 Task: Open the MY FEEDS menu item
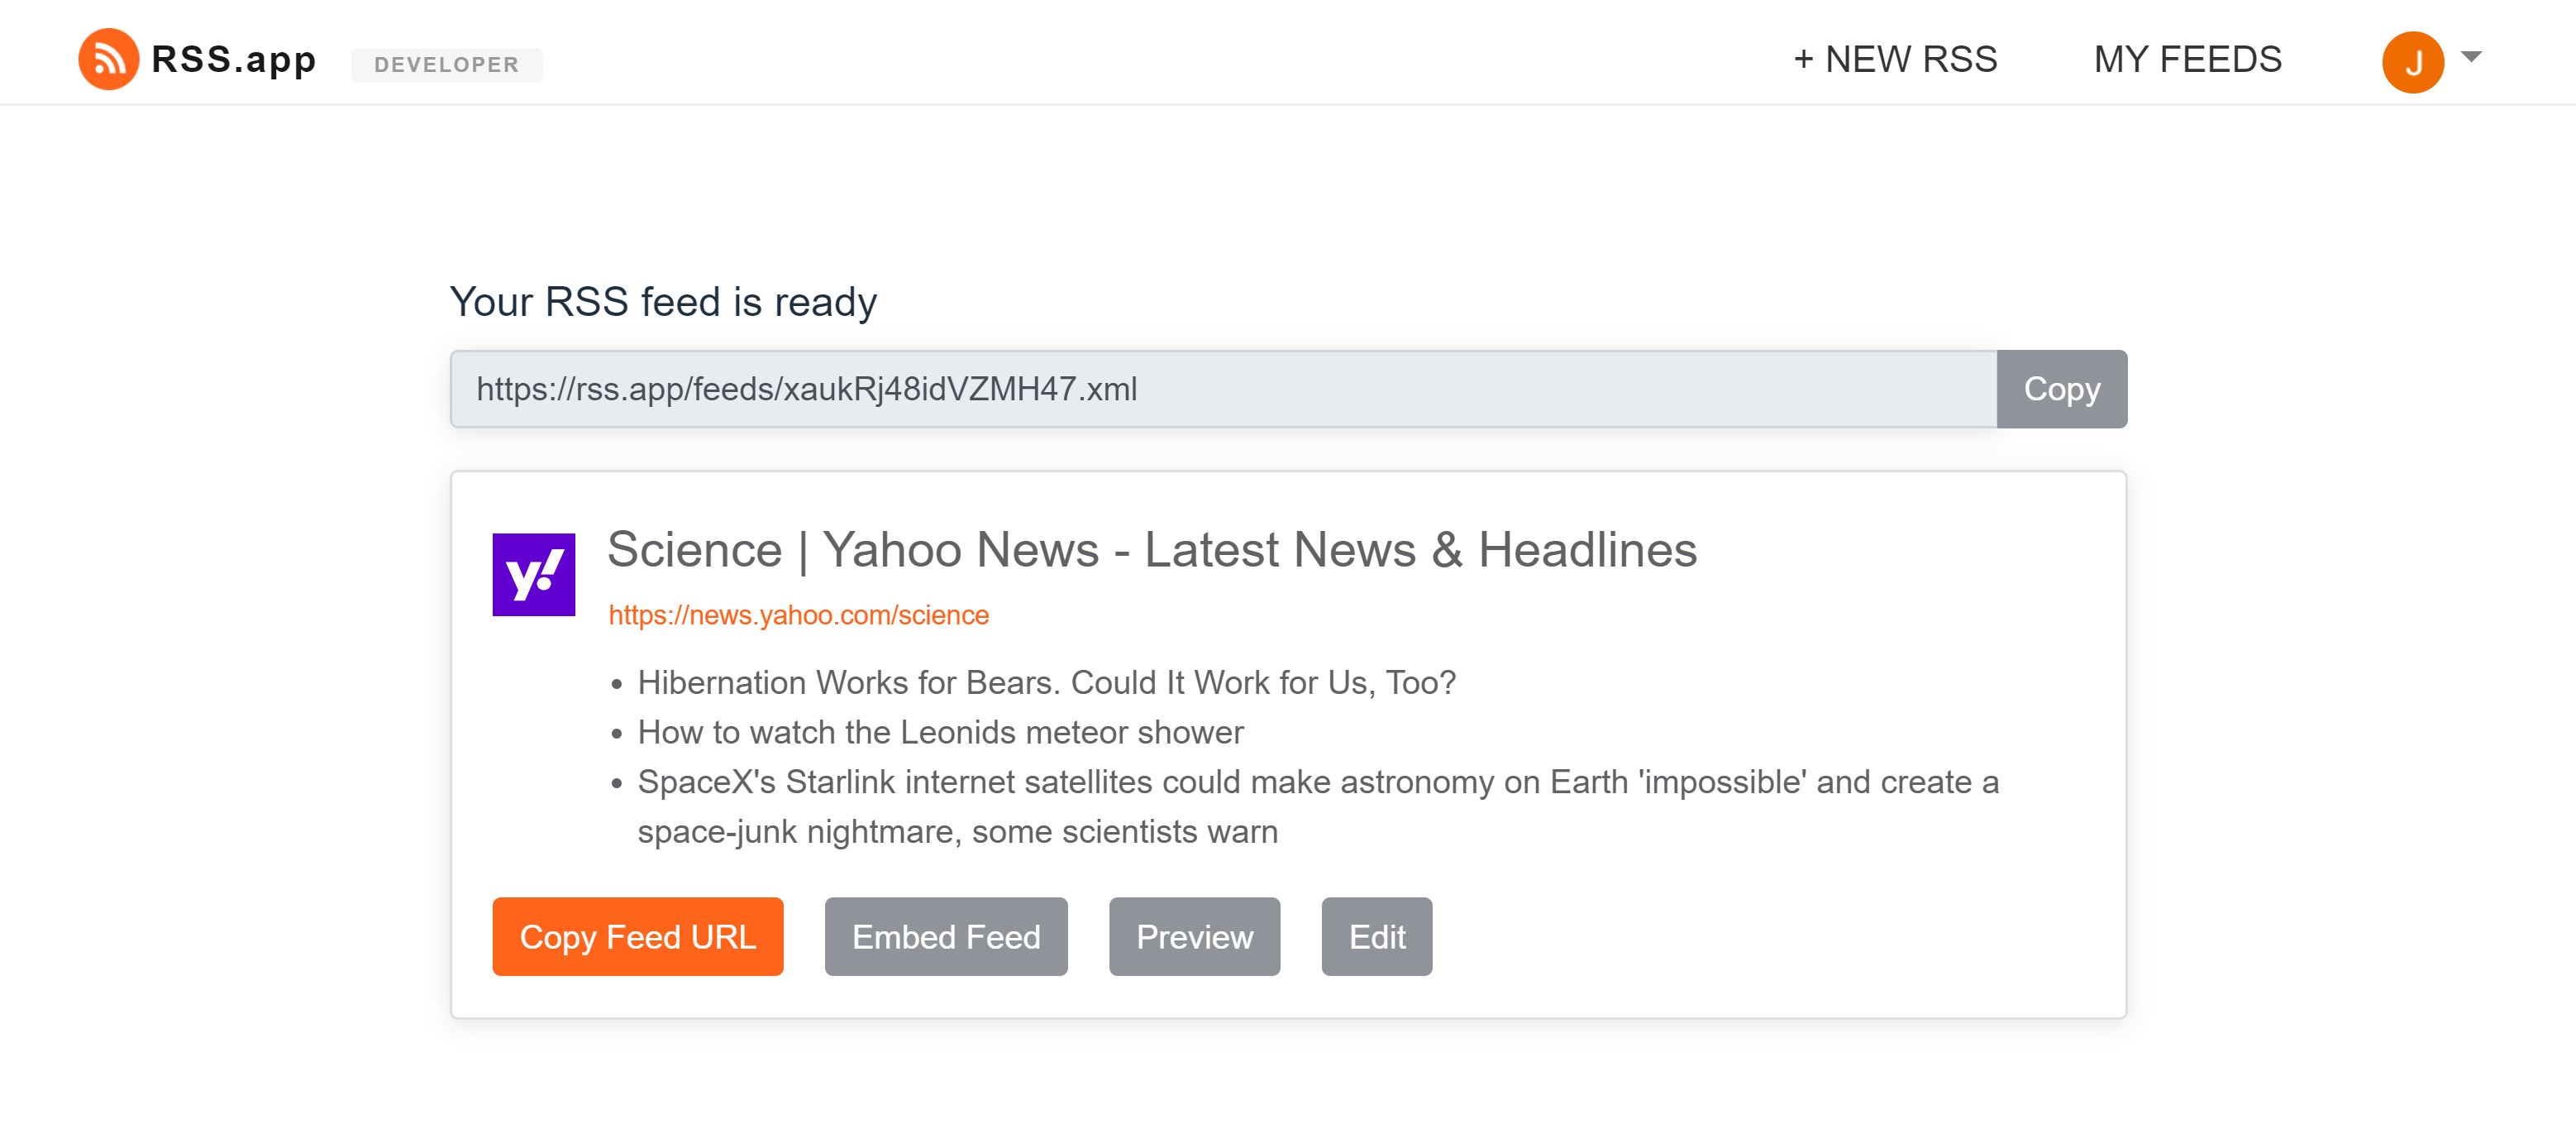pyautogui.click(x=2188, y=59)
